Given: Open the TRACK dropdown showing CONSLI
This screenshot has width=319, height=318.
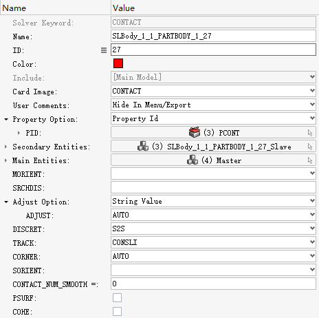Looking at the screenshot, I should (x=213, y=242).
